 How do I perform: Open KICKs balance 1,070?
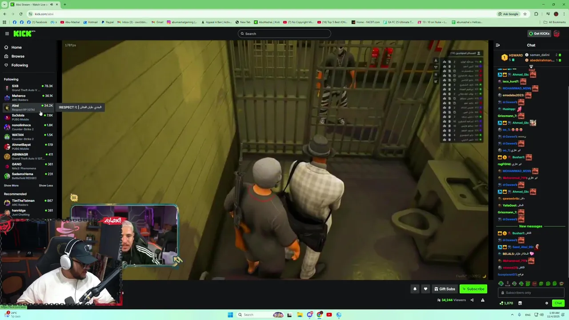pyautogui.click(x=506, y=303)
